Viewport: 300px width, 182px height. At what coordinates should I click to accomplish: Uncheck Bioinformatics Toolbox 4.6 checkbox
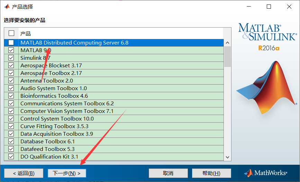(11, 96)
